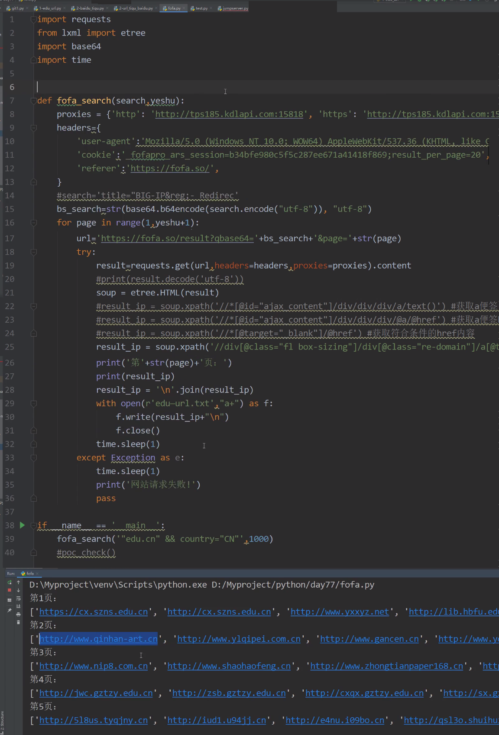Open the http://www.nip8.com.cn link in console
The height and width of the screenshot is (735, 499).
(x=94, y=666)
